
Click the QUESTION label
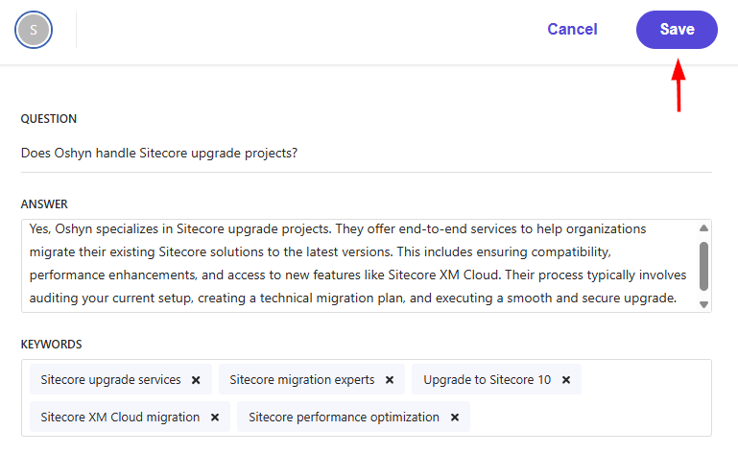(49, 119)
